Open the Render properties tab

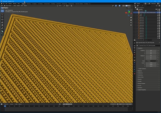[135, 46]
